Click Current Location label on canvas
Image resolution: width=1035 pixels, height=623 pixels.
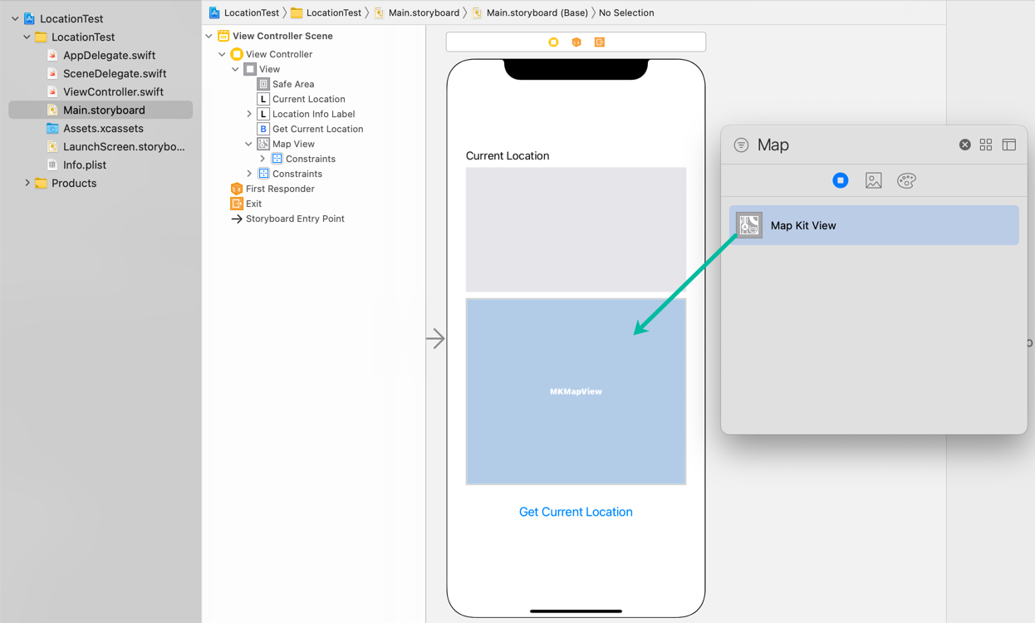coord(508,155)
